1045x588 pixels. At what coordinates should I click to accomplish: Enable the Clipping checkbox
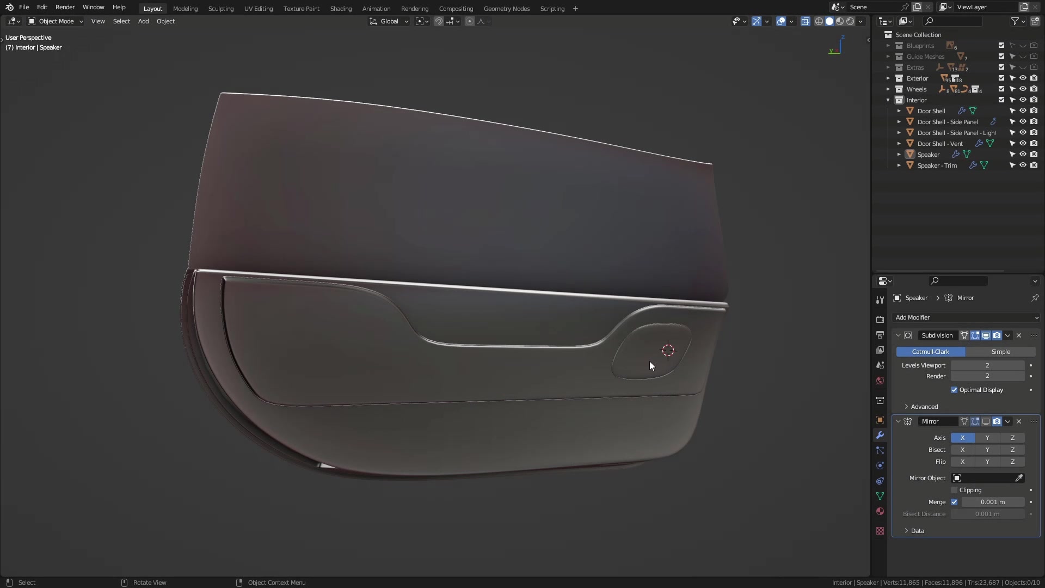click(954, 490)
